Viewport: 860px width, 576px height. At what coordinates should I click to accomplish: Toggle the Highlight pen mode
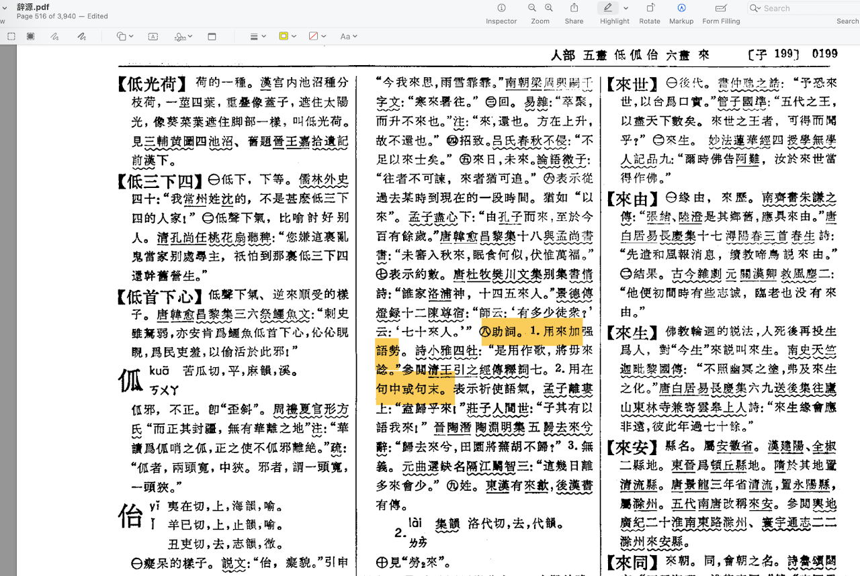(608, 9)
